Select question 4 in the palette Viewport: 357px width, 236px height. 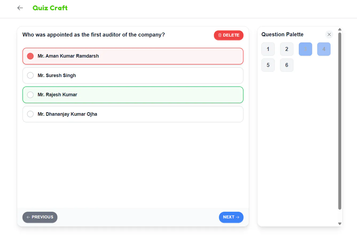[324, 49]
